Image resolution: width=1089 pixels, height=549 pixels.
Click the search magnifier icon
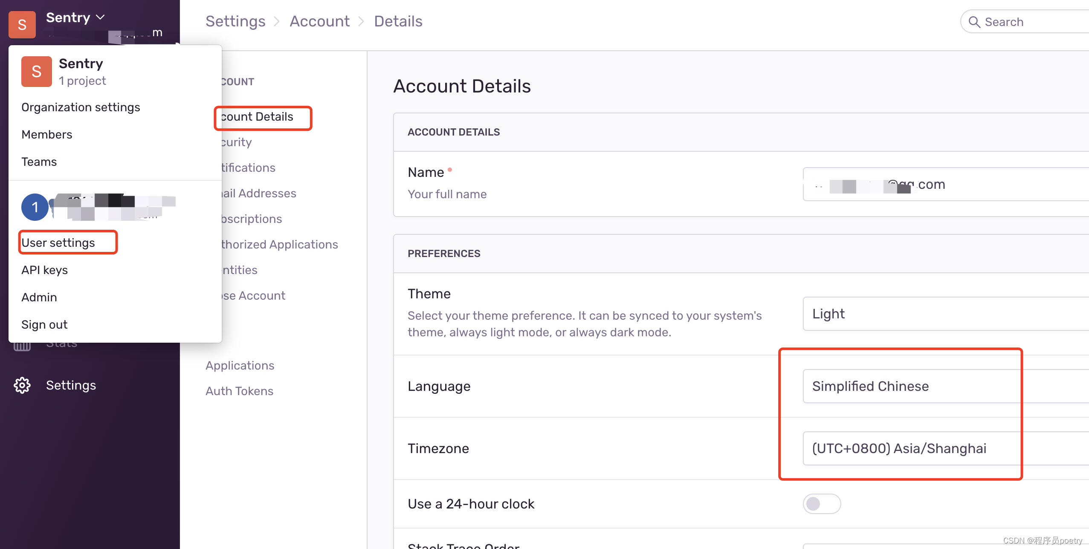click(974, 22)
